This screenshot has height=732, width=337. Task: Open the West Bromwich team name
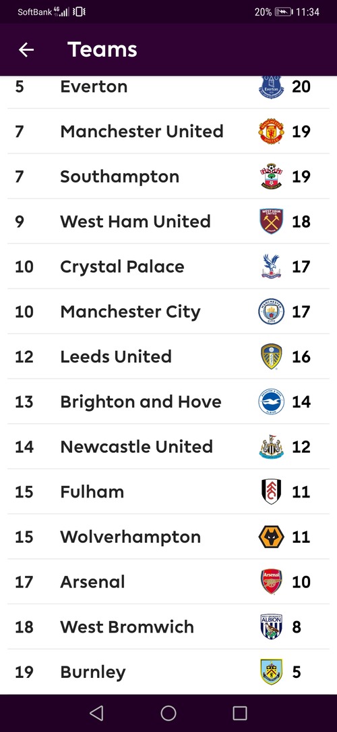click(x=127, y=627)
